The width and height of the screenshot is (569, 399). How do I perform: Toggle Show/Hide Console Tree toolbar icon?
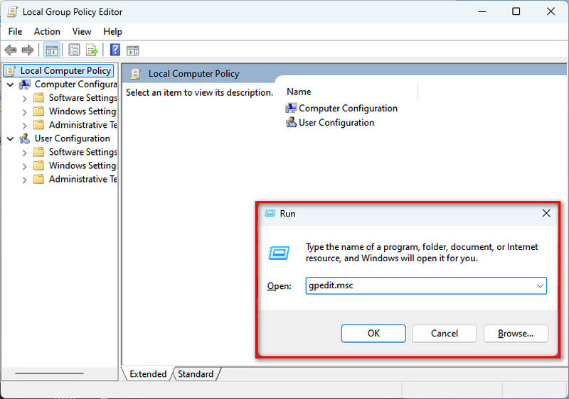click(52, 50)
